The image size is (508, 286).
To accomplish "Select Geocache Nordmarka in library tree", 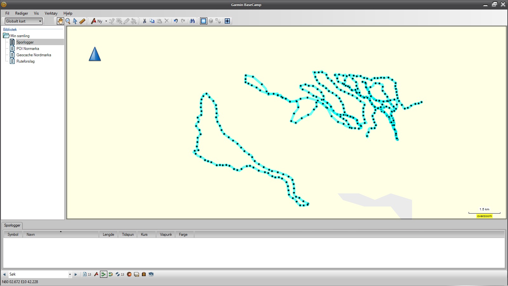I will tap(34, 55).
